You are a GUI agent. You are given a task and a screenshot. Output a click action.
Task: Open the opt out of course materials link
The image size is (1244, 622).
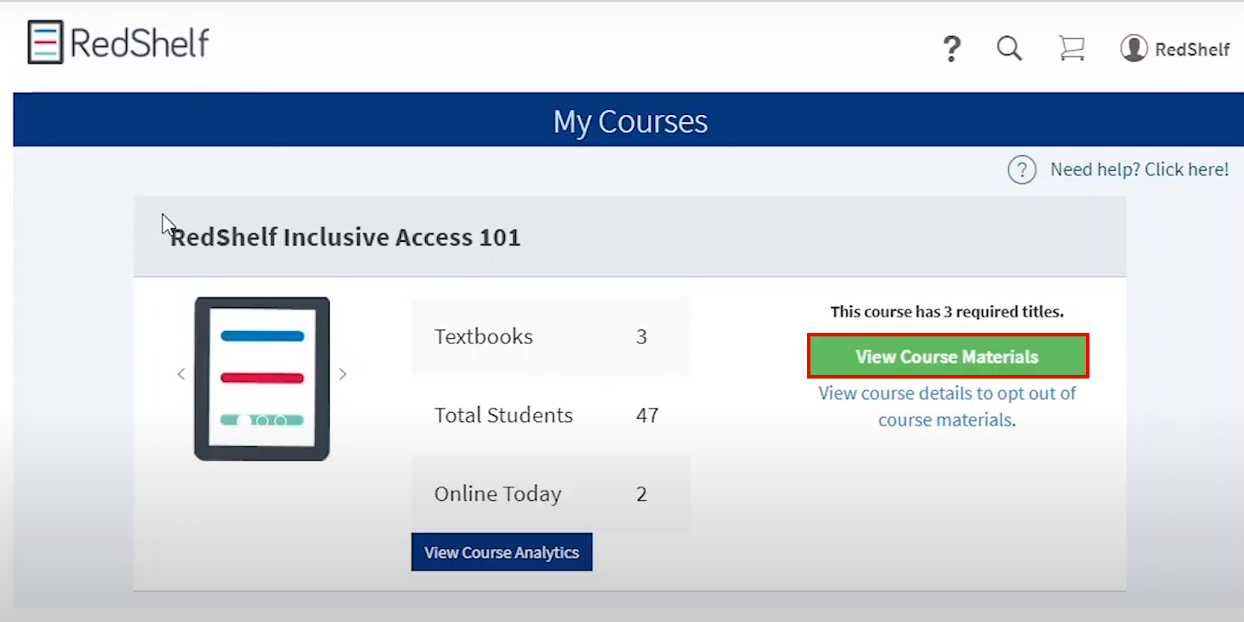click(x=947, y=406)
